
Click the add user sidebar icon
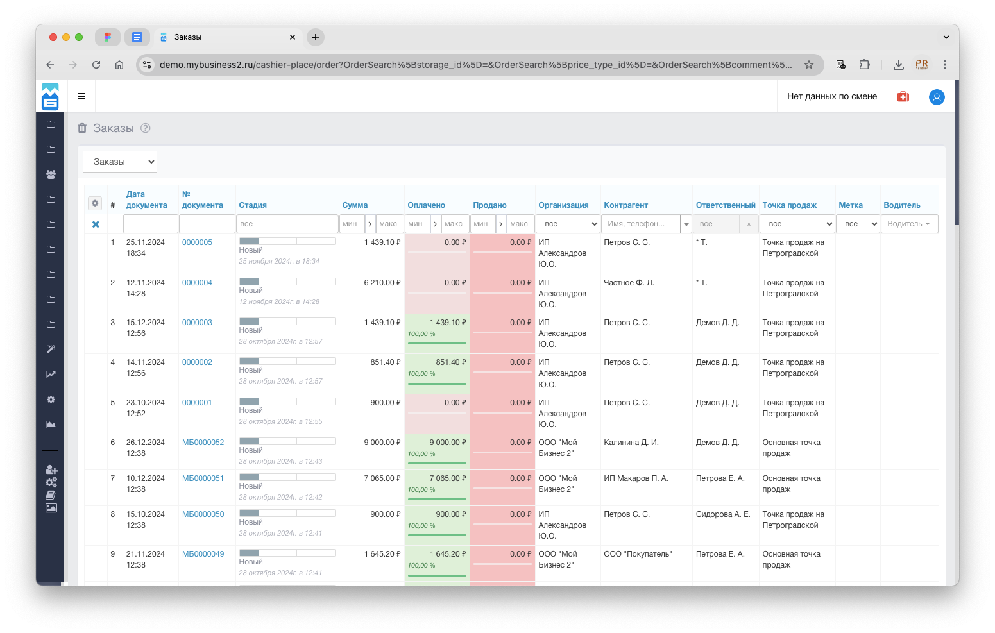pos(51,470)
